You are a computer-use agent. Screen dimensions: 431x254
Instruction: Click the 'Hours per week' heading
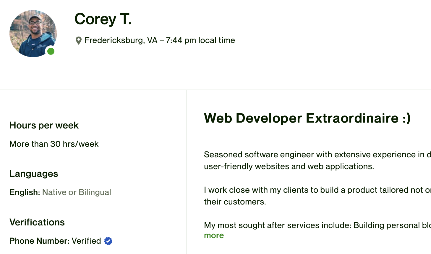44,125
